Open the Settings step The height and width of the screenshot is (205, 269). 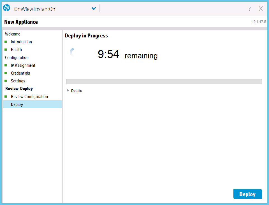click(18, 81)
